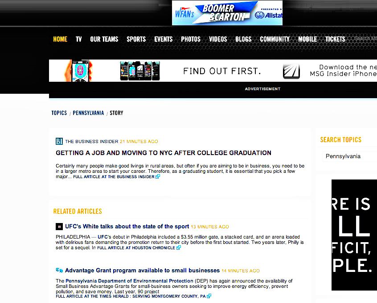Image resolution: width=377 pixels, height=303 pixels.
Task: Click the 13 MINUTES AGO timestamp
Action: click(x=209, y=227)
